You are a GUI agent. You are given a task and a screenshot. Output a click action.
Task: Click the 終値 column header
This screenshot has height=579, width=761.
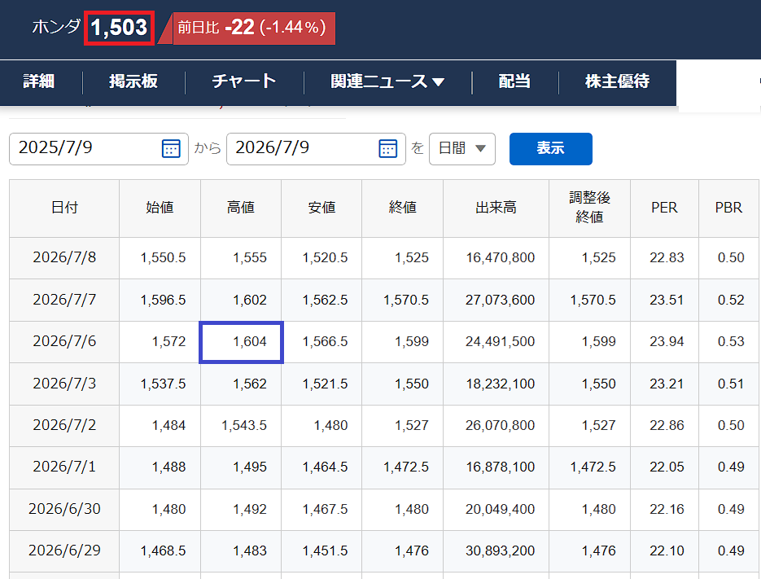point(402,208)
